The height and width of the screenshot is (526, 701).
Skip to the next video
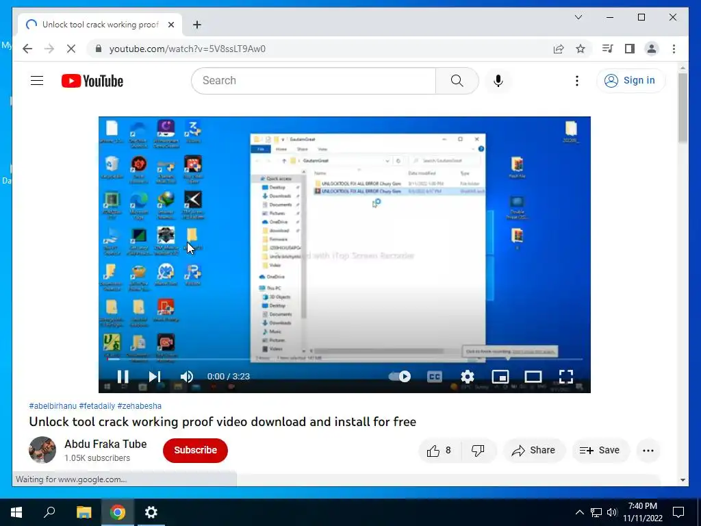coord(155,377)
